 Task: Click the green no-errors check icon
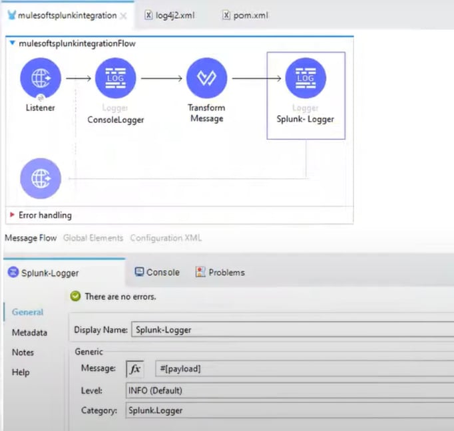coord(75,296)
